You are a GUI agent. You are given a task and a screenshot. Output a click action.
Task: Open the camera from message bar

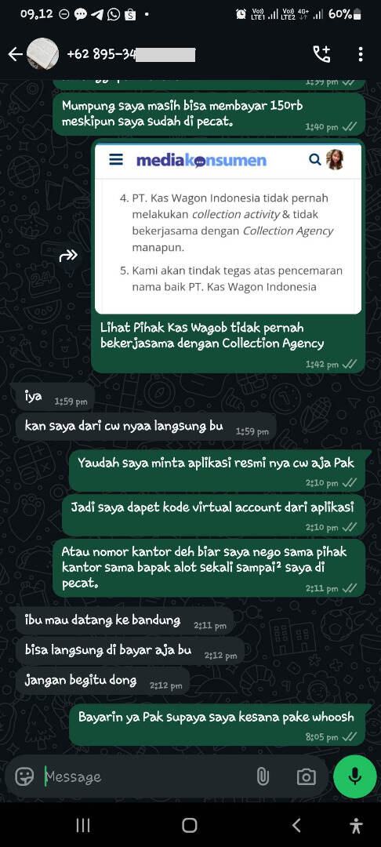tap(306, 776)
